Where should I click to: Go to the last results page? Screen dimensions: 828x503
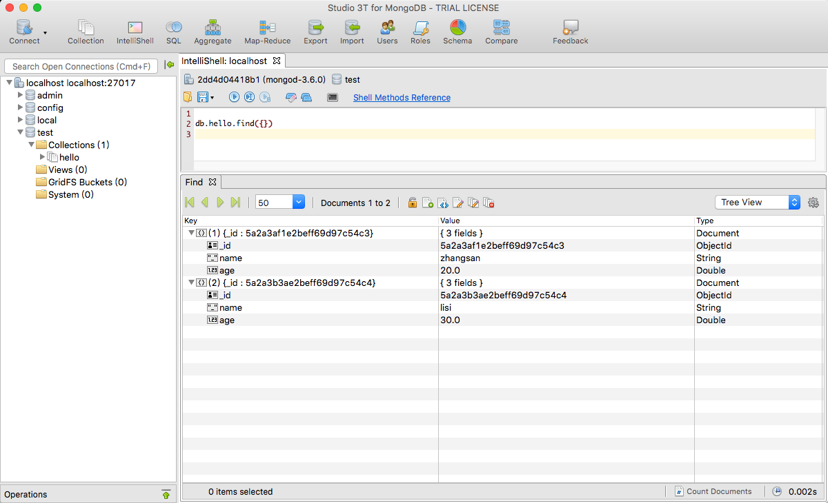(235, 202)
